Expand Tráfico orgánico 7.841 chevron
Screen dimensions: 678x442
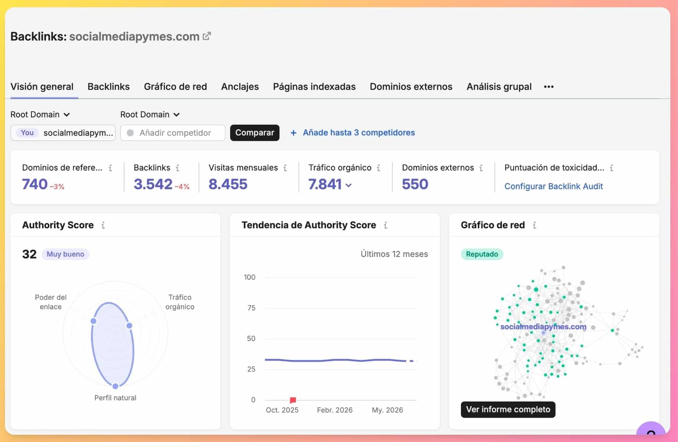pyautogui.click(x=348, y=185)
